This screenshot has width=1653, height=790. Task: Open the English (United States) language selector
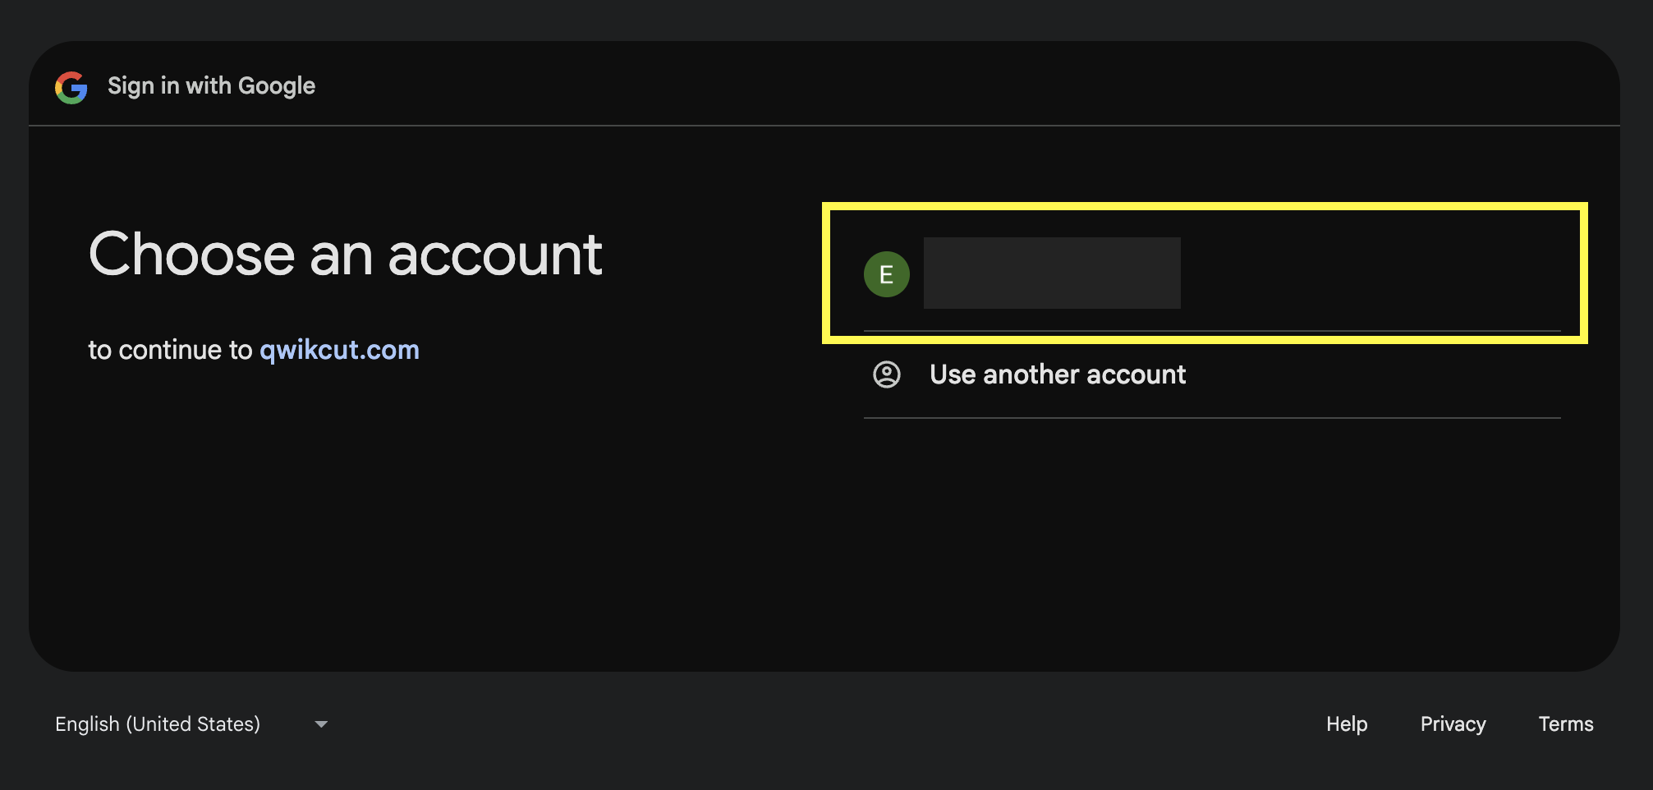click(x=158, y=724)
